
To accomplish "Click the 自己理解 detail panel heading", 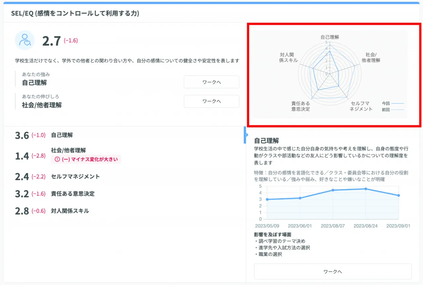I will point(266,141).
